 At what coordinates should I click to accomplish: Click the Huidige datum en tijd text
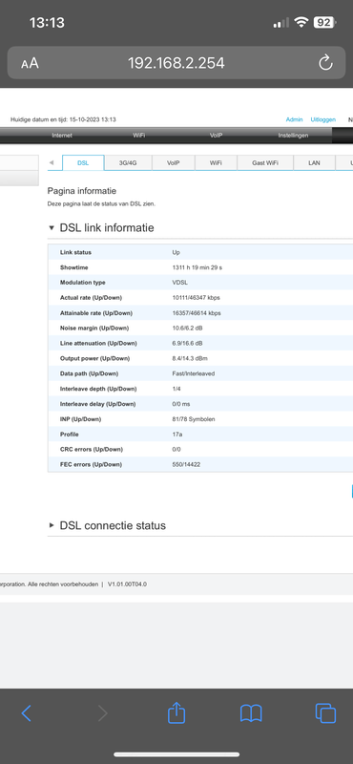tap(63, 119)
